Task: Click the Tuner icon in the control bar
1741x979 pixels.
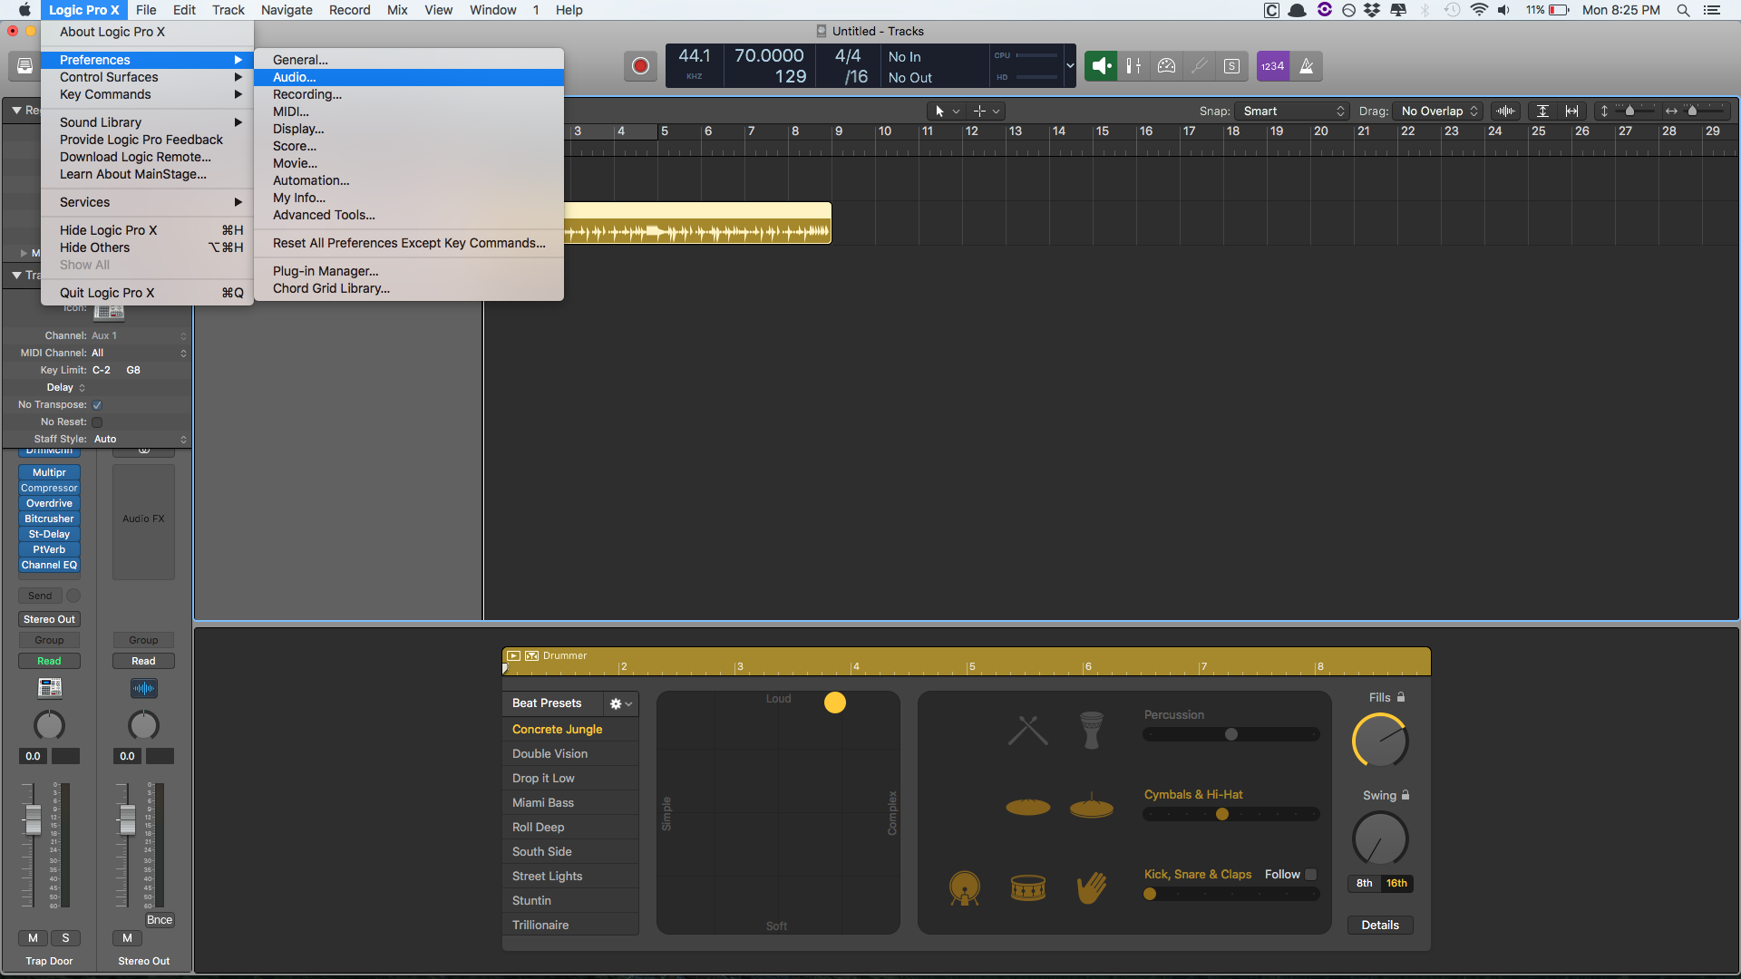Action: [1199, 66]
